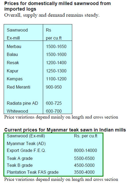
Task: Click the price 8000-14000
Action: coord(85,150)
